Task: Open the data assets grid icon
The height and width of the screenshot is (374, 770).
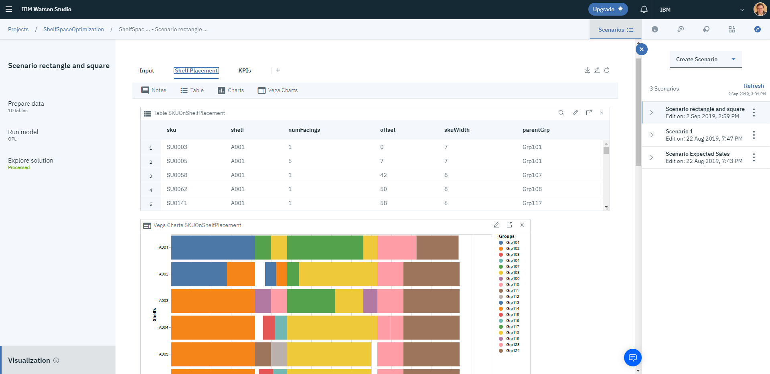Action: (x=732, y=29)
